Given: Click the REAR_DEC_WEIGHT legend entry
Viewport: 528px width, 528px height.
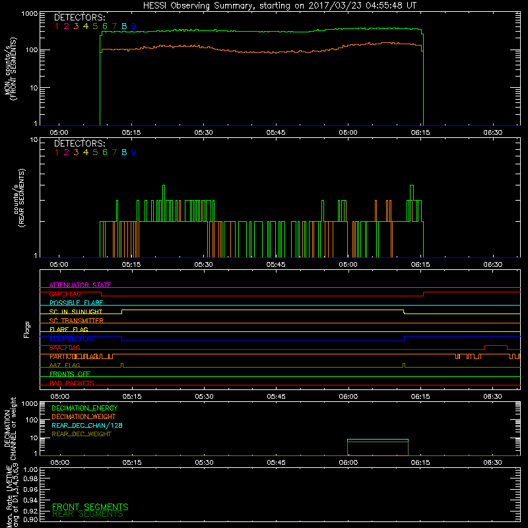Looking at the screenshot, I should [x=81, y=434].
